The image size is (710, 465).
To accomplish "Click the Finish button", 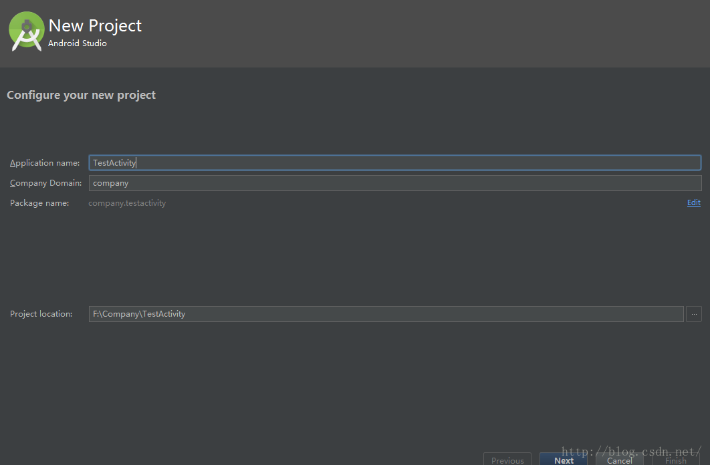I will (x=675, y=460).
